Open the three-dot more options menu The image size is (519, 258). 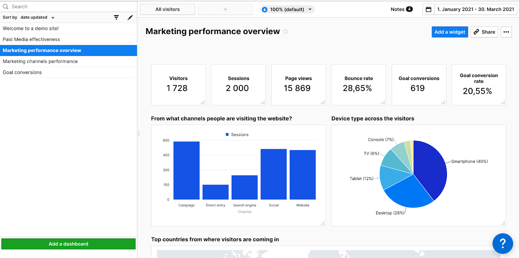[x=506, y=32]
